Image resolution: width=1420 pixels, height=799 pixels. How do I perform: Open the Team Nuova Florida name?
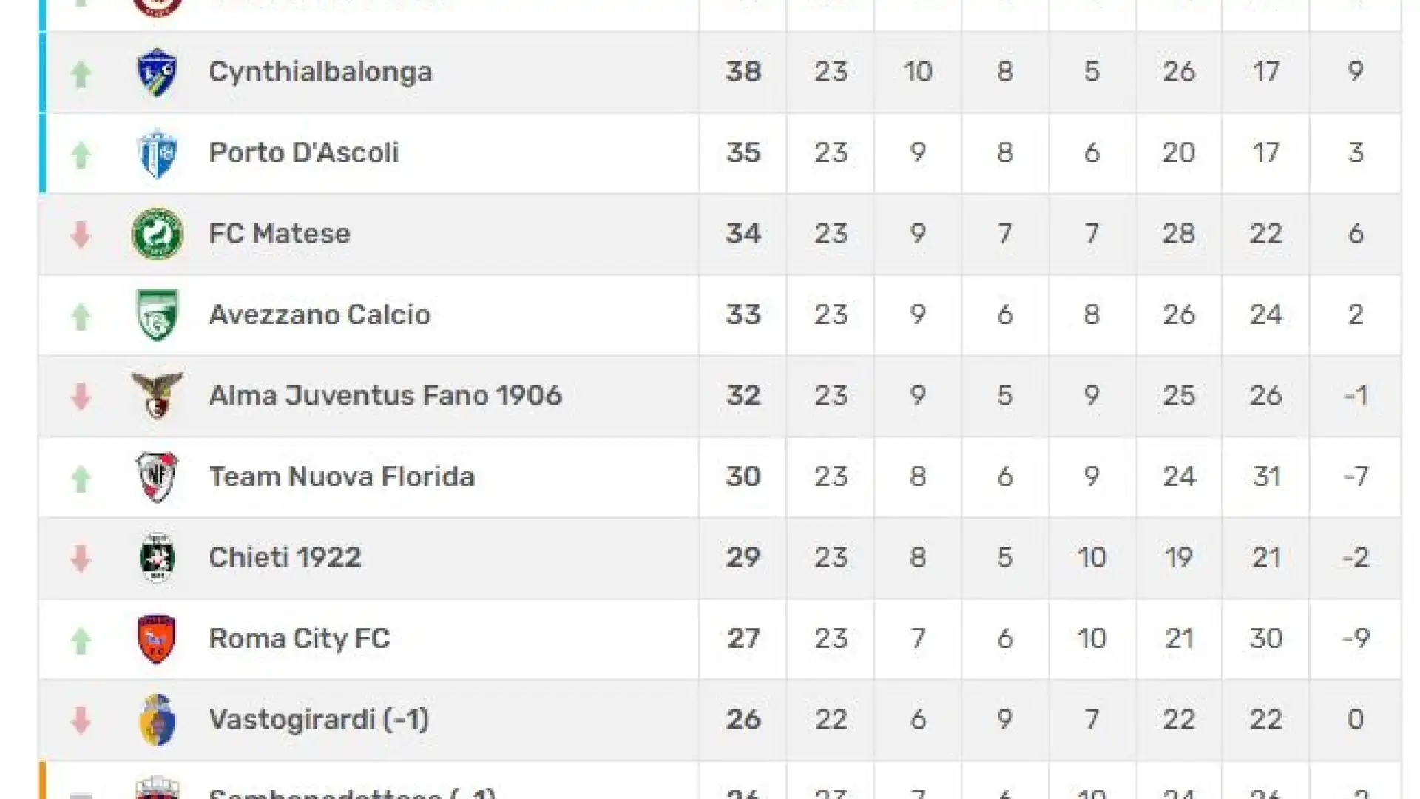[x=342, y=476]
